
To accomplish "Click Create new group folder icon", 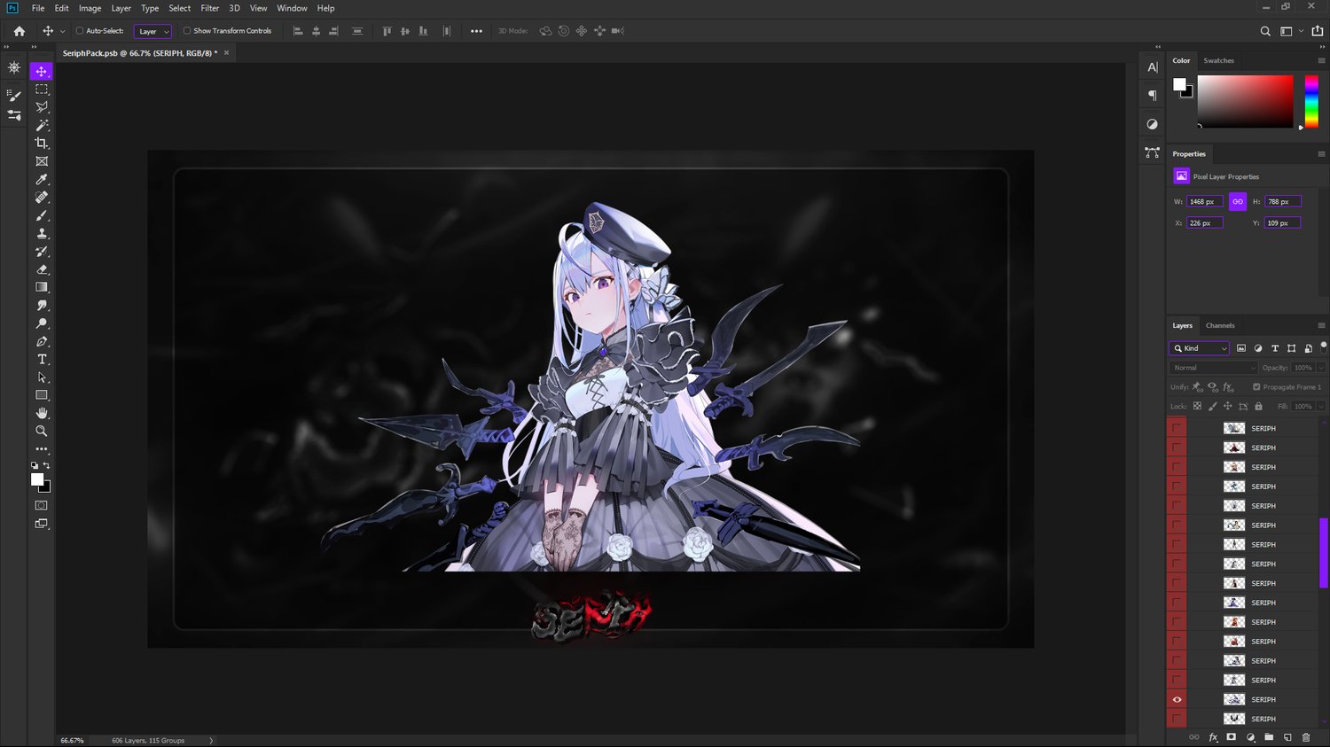I will [x=1269, y=737].
